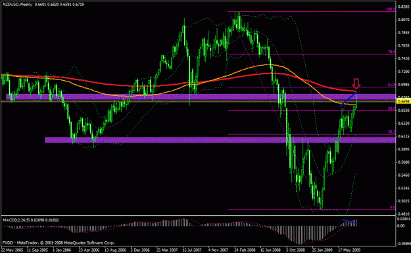Click the 0.7635 price axis label
411x253 pixels.
pyautogui.click(x=404, y=45)
